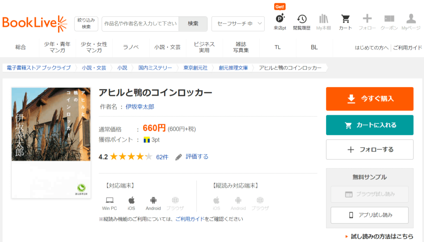
Task: Click ブラウザ試し読み sample button
Action: pyautogui.click(x=370, y=194)
